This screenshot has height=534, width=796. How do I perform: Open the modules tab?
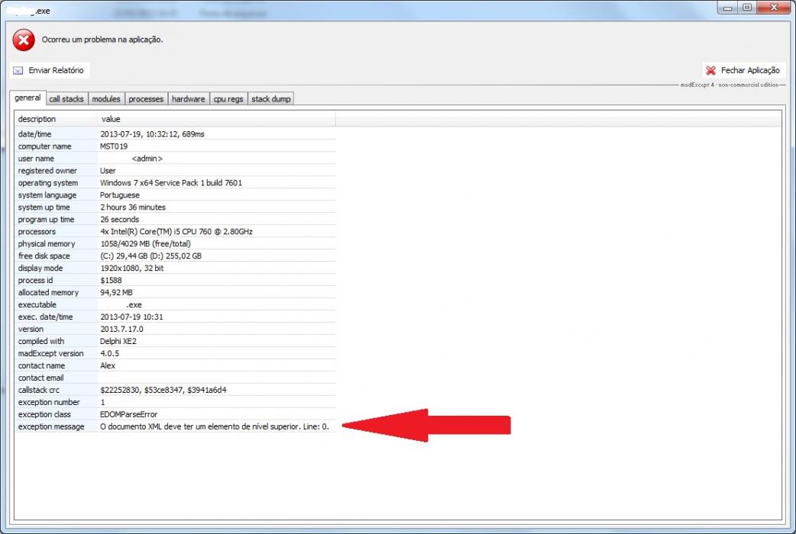coord(106,99)
